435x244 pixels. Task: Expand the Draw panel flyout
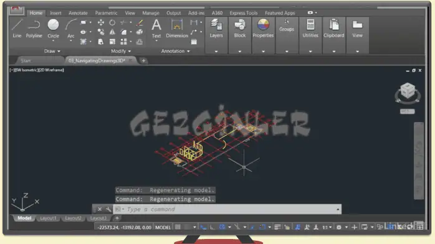click(52, 51)
